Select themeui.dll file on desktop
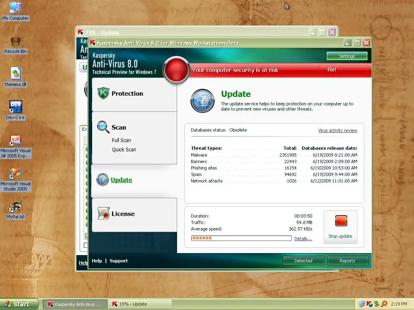This screenshot has height=310, width=414. click(15, 77)
